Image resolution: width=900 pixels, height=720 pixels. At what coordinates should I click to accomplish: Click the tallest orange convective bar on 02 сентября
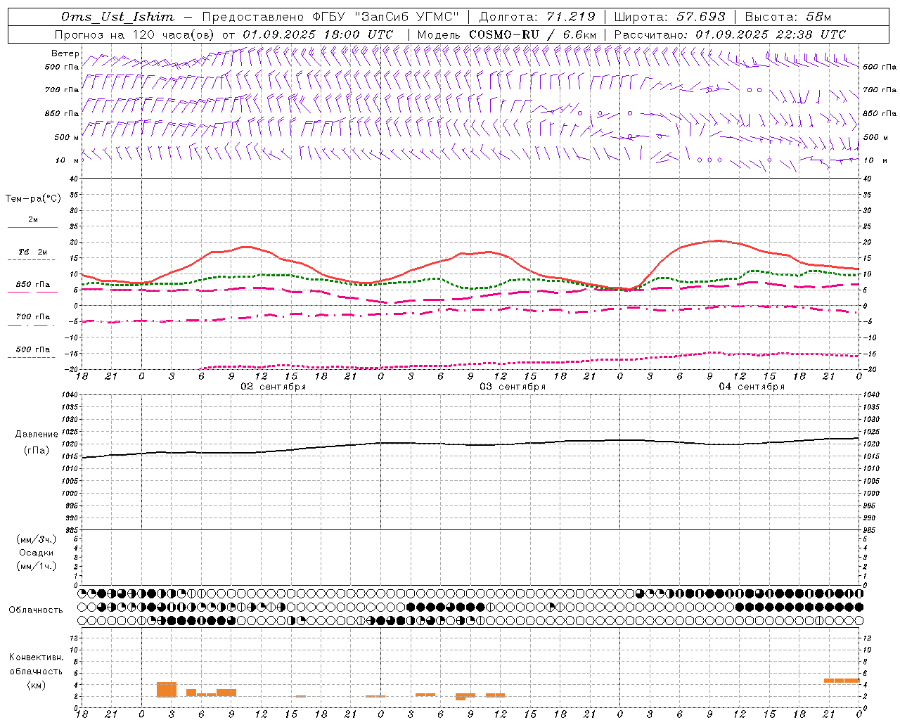coord(167,690)
